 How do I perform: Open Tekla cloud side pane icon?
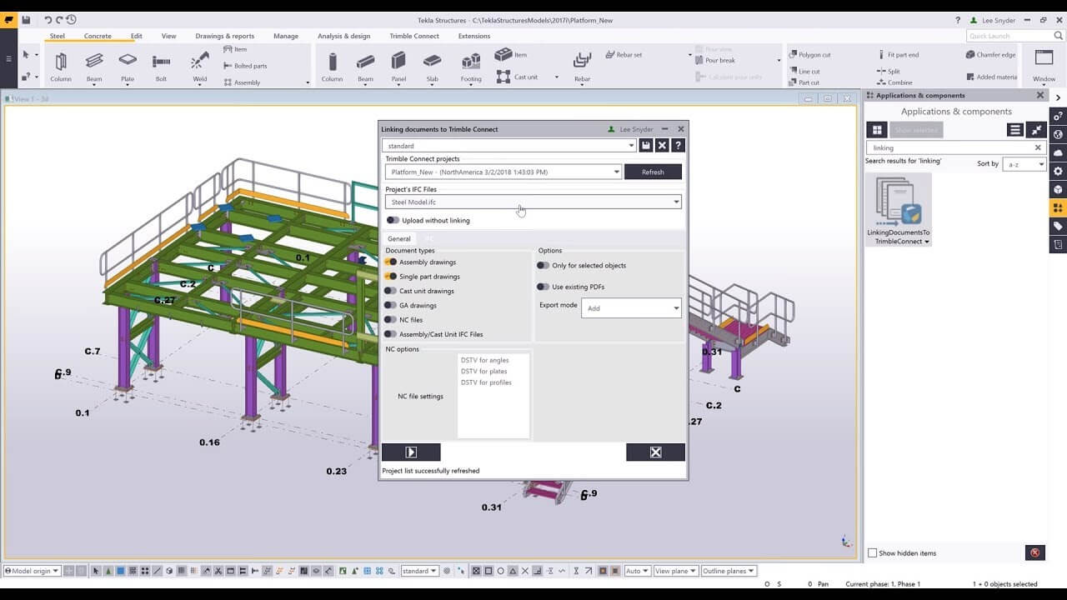[x=1058, y=152]
